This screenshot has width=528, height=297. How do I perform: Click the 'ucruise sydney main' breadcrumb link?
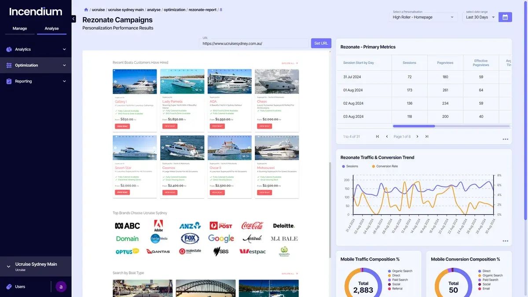(126, 10)
